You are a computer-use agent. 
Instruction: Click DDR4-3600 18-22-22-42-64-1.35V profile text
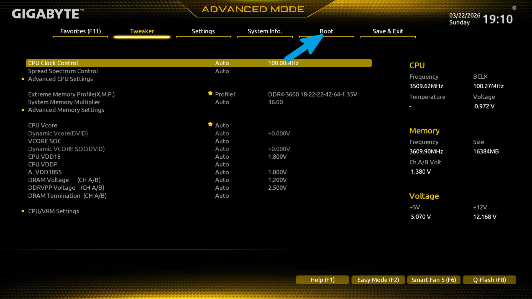(313, 94)
